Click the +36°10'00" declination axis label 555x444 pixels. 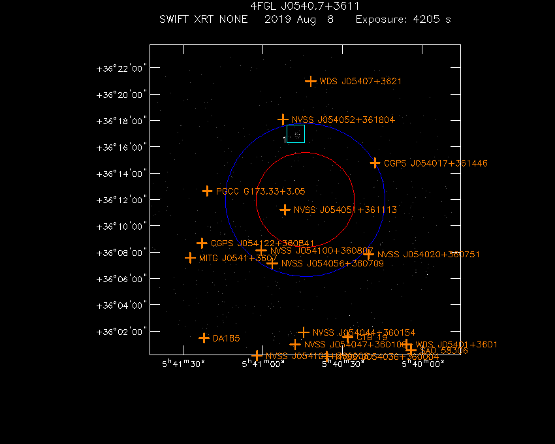click(x=121, y=227)
